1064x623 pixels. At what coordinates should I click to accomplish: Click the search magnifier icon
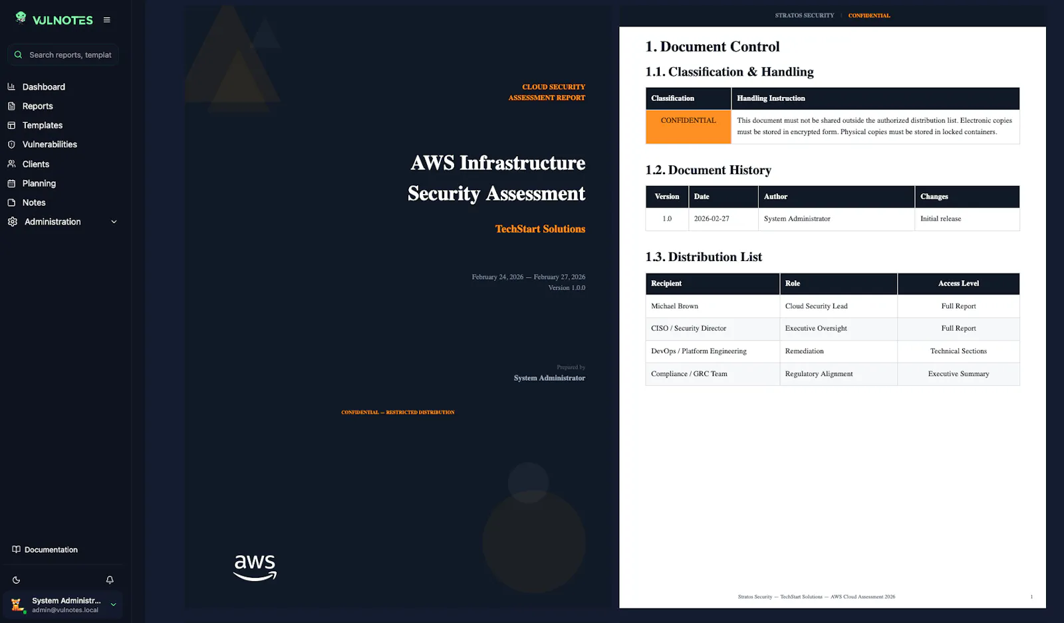pos(18,54)
